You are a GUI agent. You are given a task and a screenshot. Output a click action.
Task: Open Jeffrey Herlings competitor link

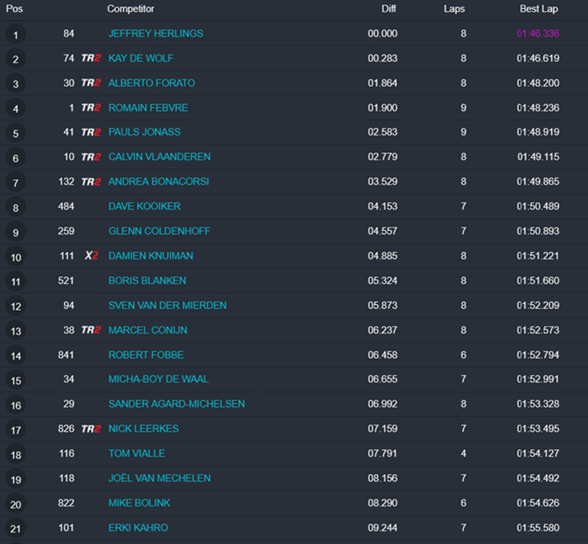pos(156,33)
